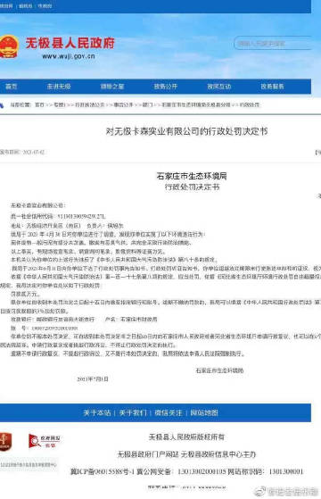Click the article title 对无极卡森实业有限公司的行政处罚决定书

coord(186,131)
